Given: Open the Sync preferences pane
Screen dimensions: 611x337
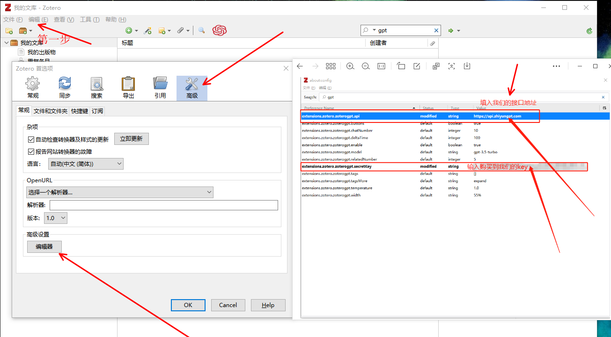Looking at the screenshot, I should (65, 87).
